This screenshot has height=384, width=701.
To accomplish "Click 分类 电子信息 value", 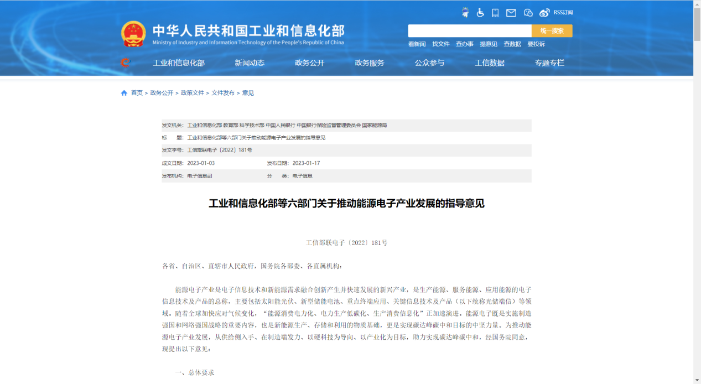I will (x=303, y=176).
